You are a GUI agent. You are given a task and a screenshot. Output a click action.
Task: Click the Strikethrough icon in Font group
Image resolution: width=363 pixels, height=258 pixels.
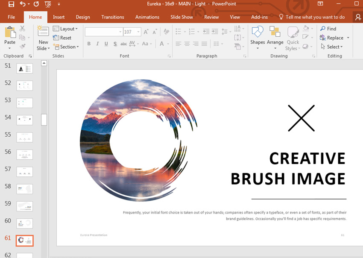115,44
